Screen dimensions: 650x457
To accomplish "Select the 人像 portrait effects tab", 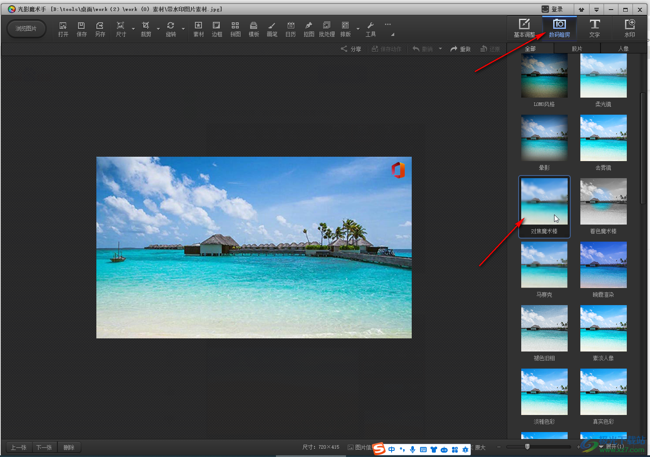I will (623, 49).
